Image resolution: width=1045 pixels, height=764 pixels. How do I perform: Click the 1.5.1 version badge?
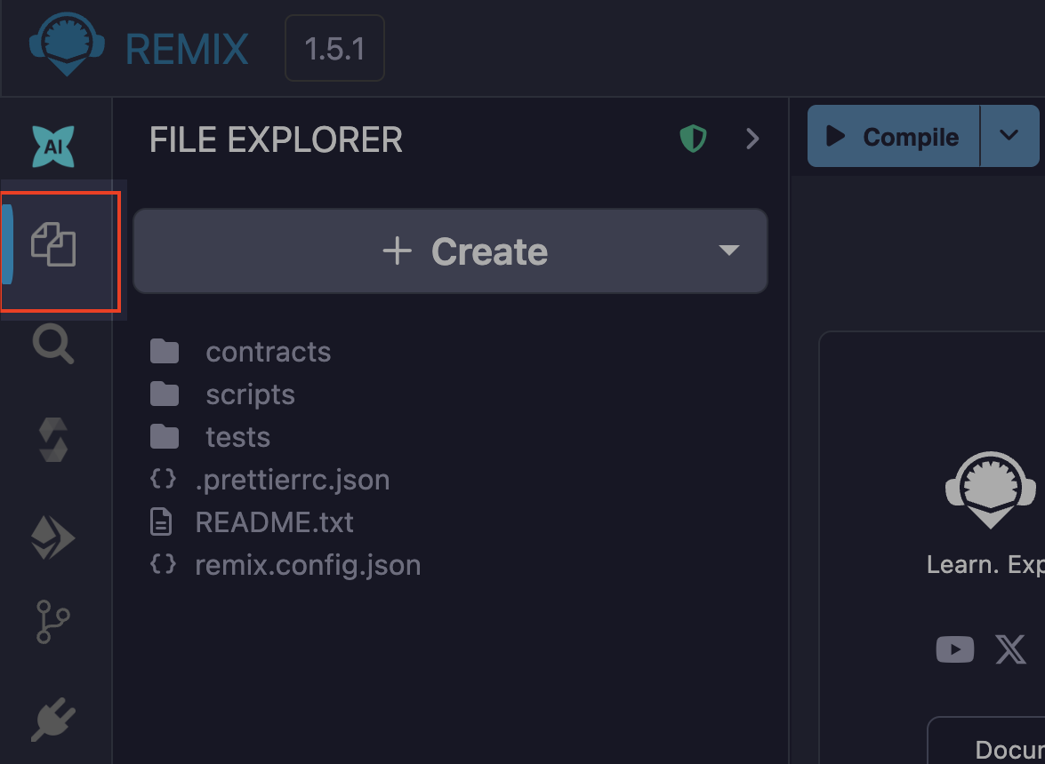tap(334, 48)
